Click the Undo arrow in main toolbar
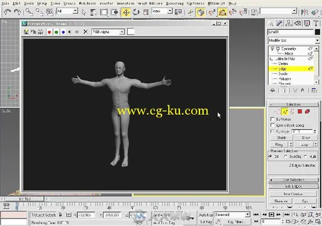 [x=7, y=12]
